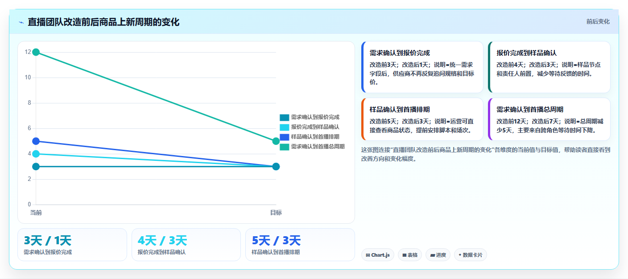The height and width of the screenshot is (279, 628).
Task: Click the dashboard title 直播团队改造前后商品上新周期的变化
Action: 103,22
